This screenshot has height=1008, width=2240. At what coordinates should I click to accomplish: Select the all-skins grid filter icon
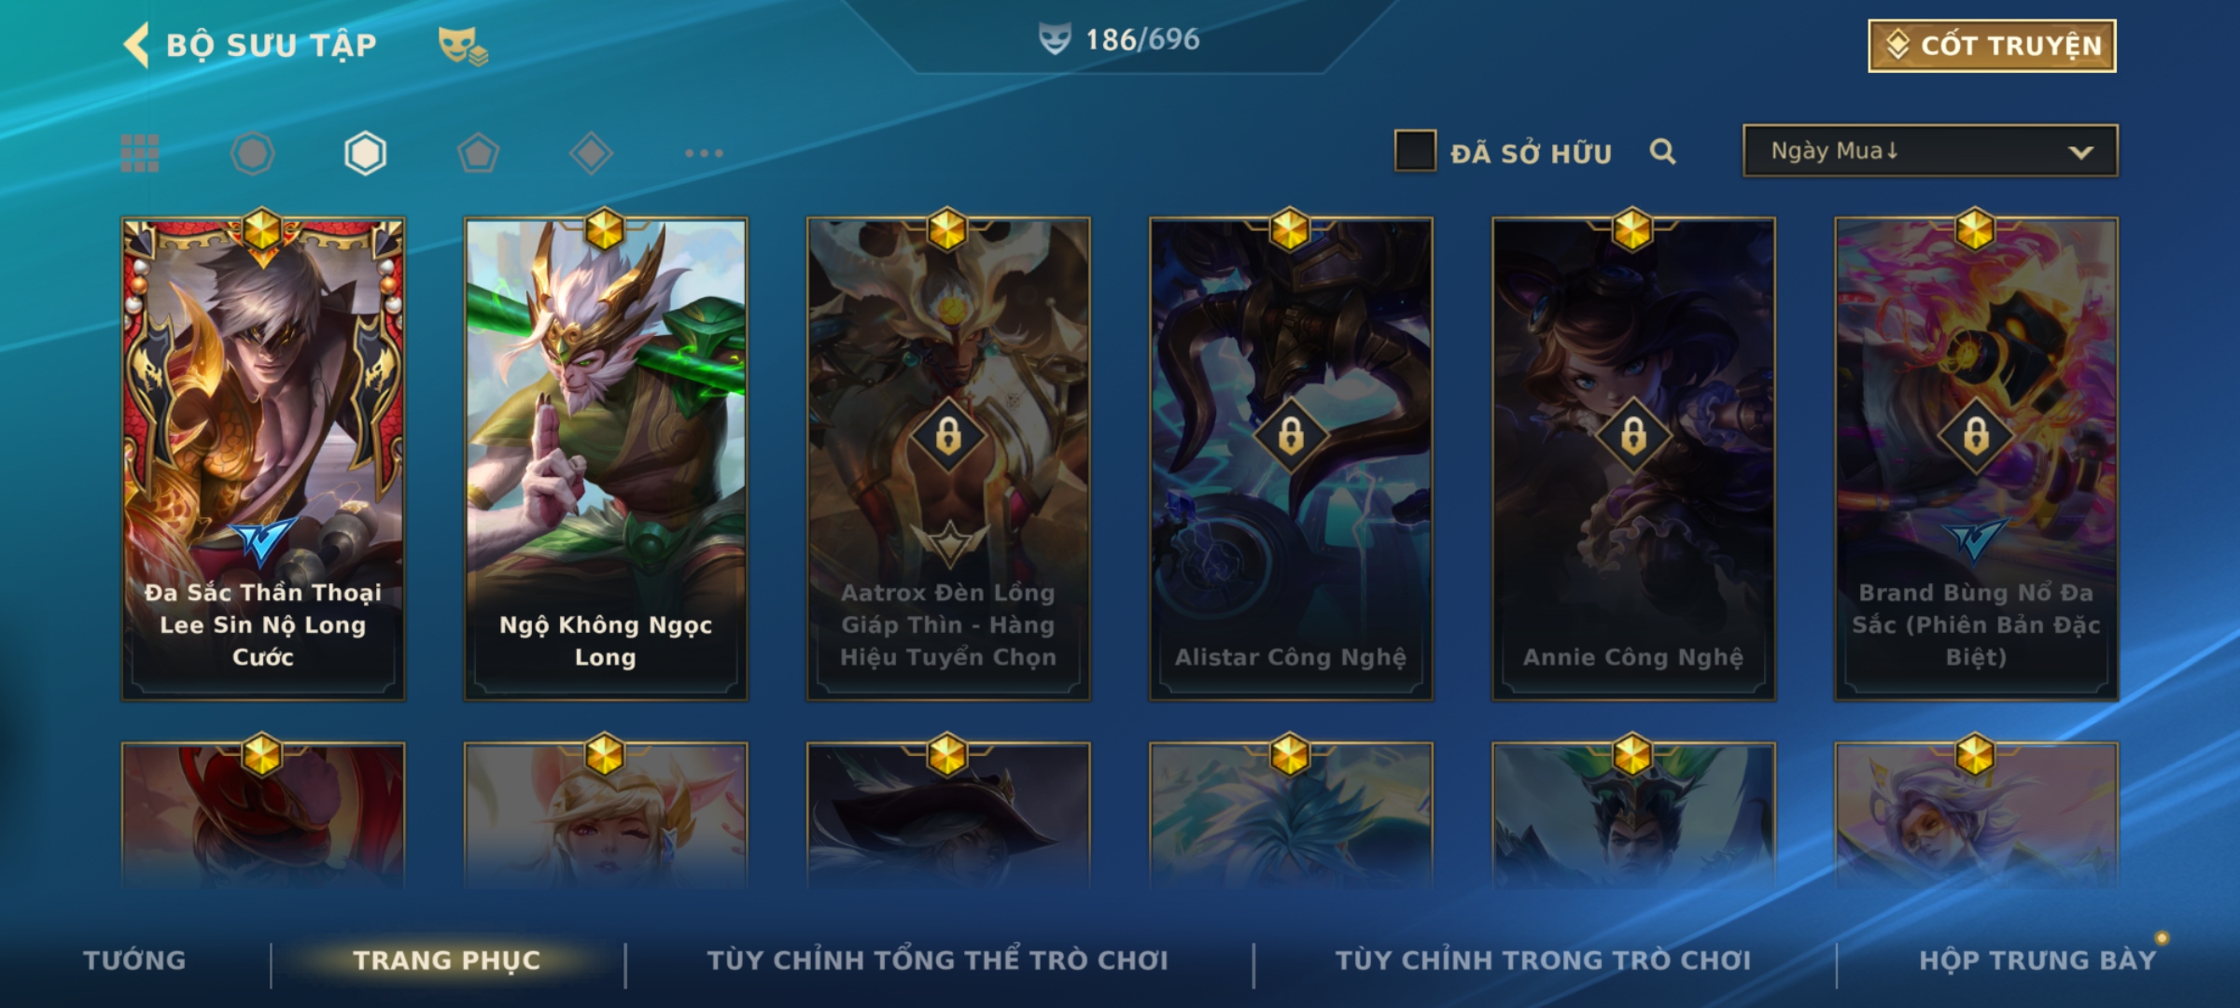coord(140,153)
